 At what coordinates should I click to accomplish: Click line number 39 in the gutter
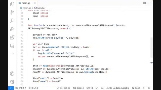point(22,25)
